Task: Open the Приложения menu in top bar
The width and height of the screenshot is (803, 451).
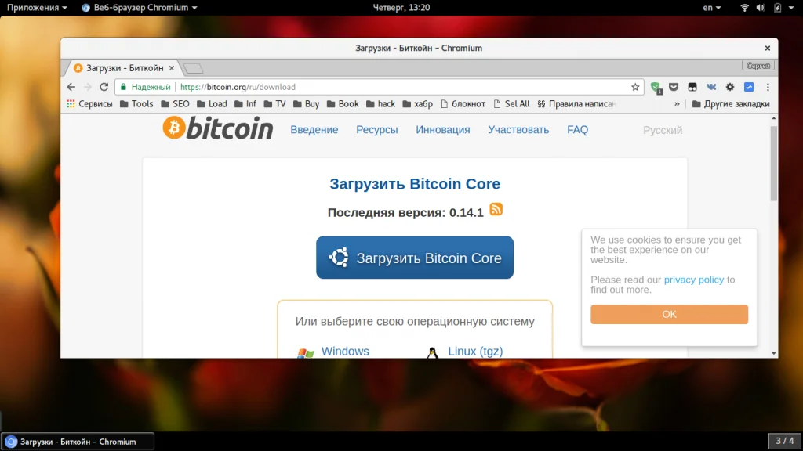Action: (36, 8)
